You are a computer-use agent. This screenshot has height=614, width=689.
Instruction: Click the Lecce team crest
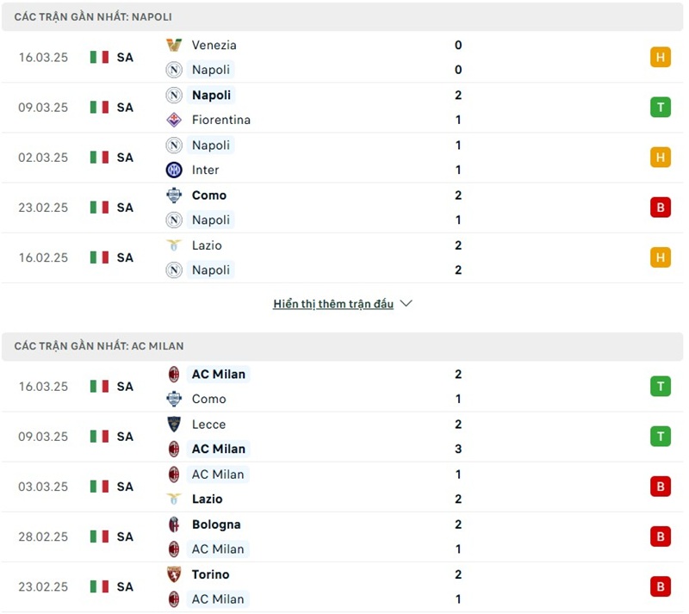[174, 424]
